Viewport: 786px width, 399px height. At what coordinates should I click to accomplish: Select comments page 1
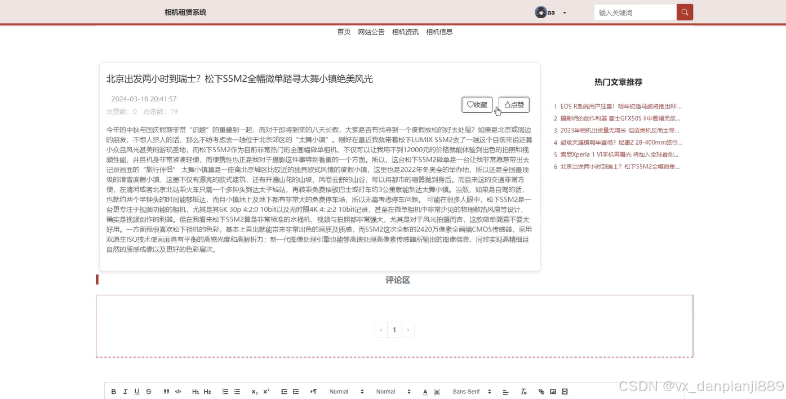tap(394, 330)
